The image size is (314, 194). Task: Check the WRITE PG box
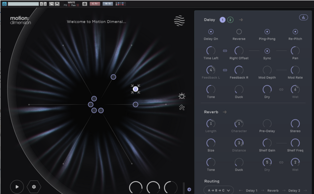(x=69, y=5)
